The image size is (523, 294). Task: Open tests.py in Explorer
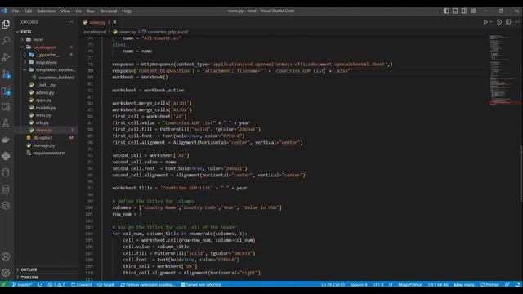(x=43, y=115)
